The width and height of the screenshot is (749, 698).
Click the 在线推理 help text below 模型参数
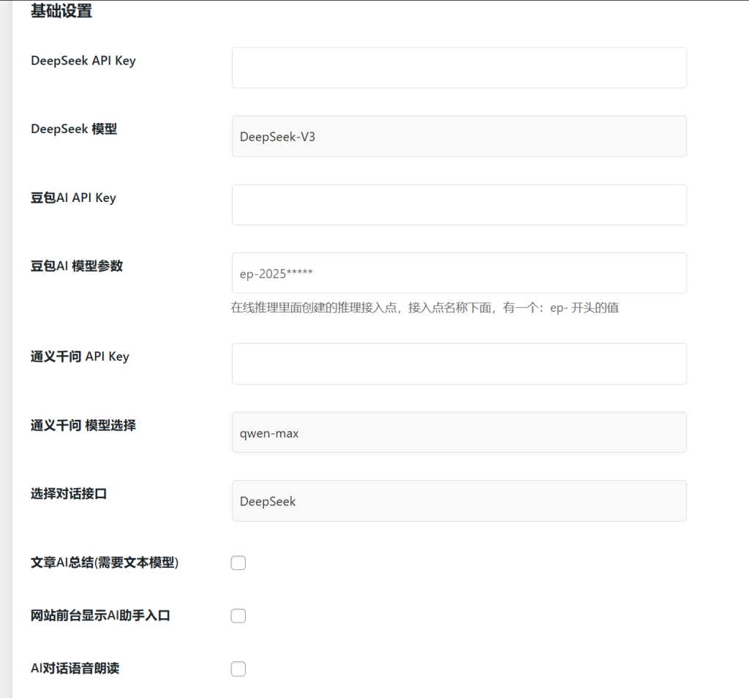pos(424,308)
